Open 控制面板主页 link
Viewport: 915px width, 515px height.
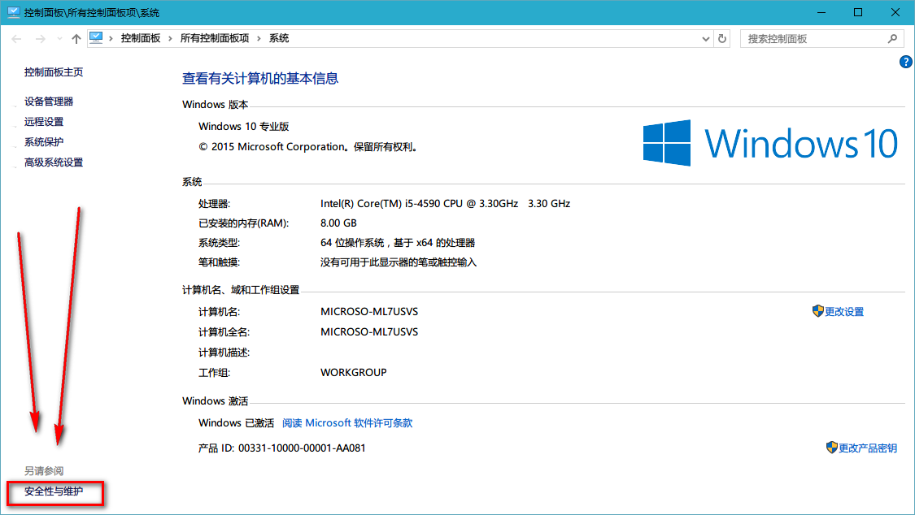[x=54, y=72]
